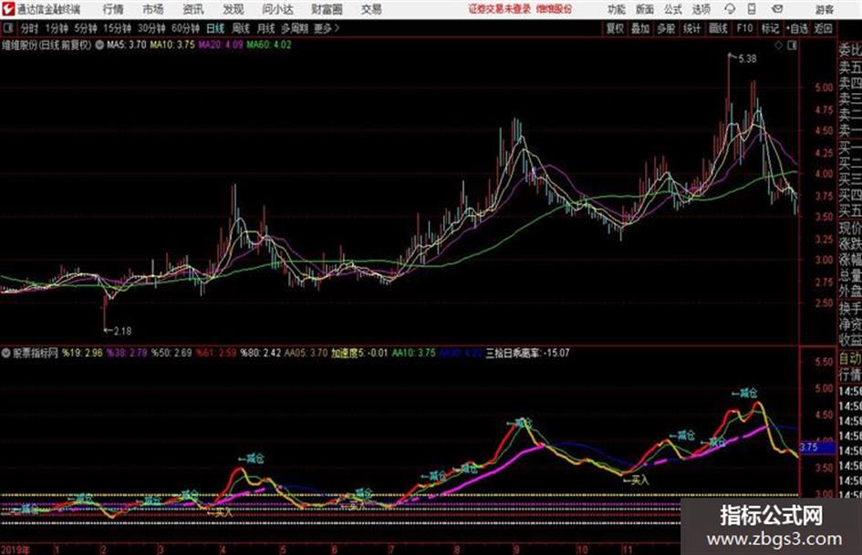Image resolution: width=862 pixels, height=555 pixels.
Task: Select the 周线 weekly period tab
Action: coord(241,28)
